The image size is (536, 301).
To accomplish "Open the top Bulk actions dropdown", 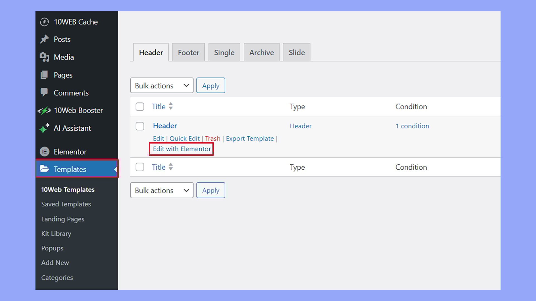I will click(x=162, y=85).
